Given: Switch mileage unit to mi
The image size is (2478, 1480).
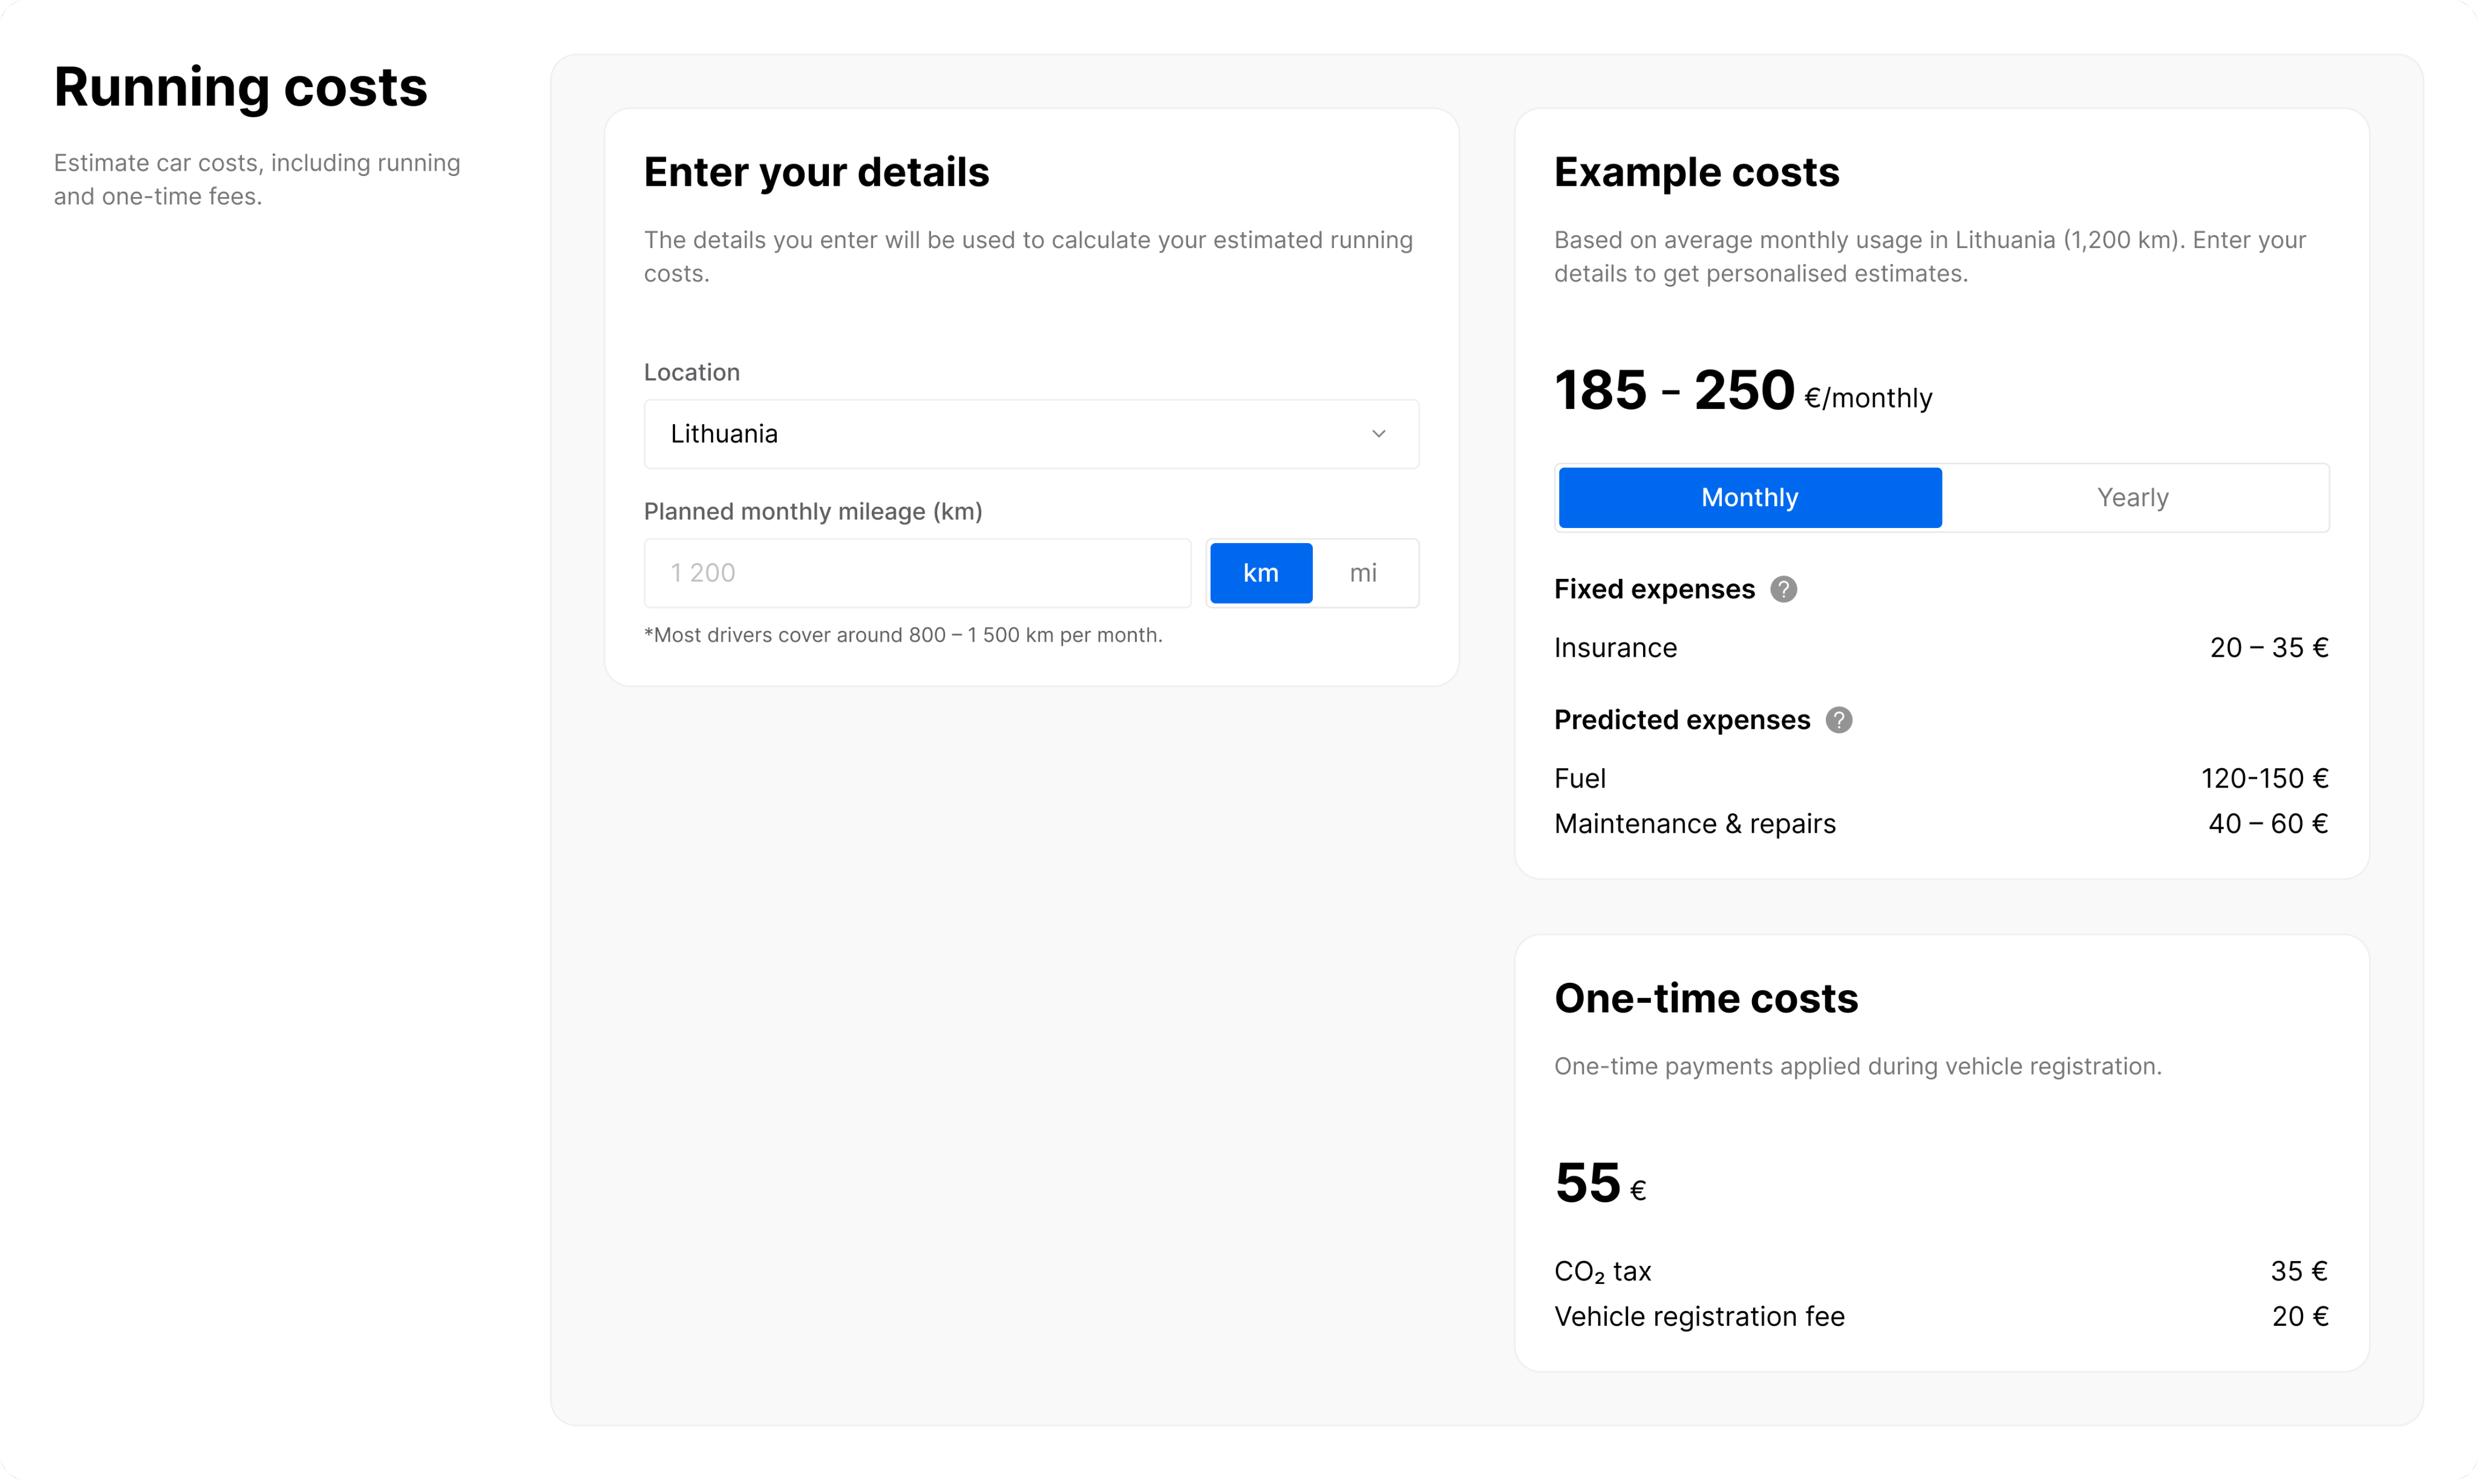Looking at the screenshot, I should click(1362, 573).
